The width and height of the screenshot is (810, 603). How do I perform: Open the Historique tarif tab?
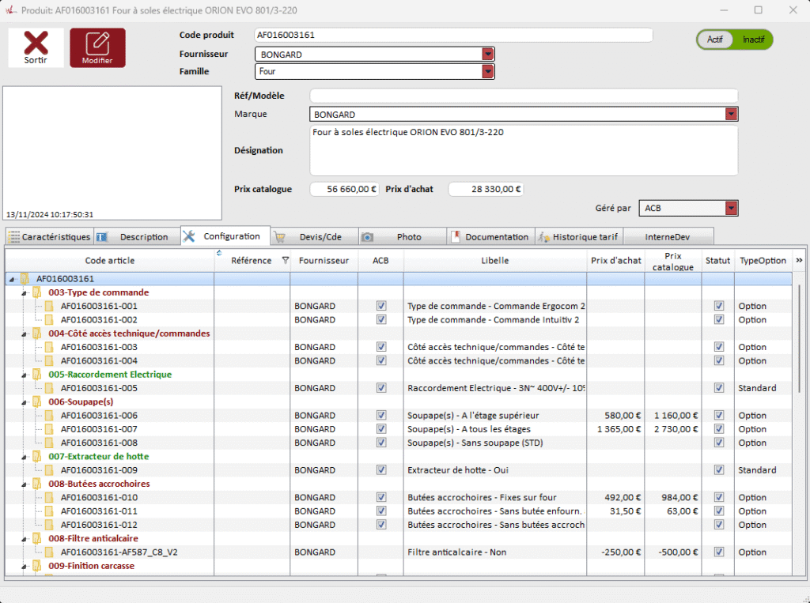pyautogui.click(x=579, y=236)
